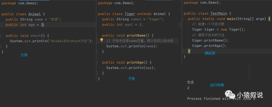Viewport: 272px width, 107px height.
Task: Click the comment about 子类中没有name变量
Action: coord(140,41)
